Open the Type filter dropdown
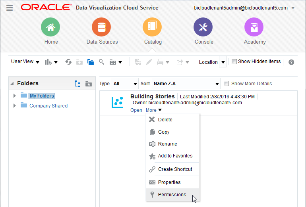The width and height of the screenshot is (306, 207). (125, 84)
